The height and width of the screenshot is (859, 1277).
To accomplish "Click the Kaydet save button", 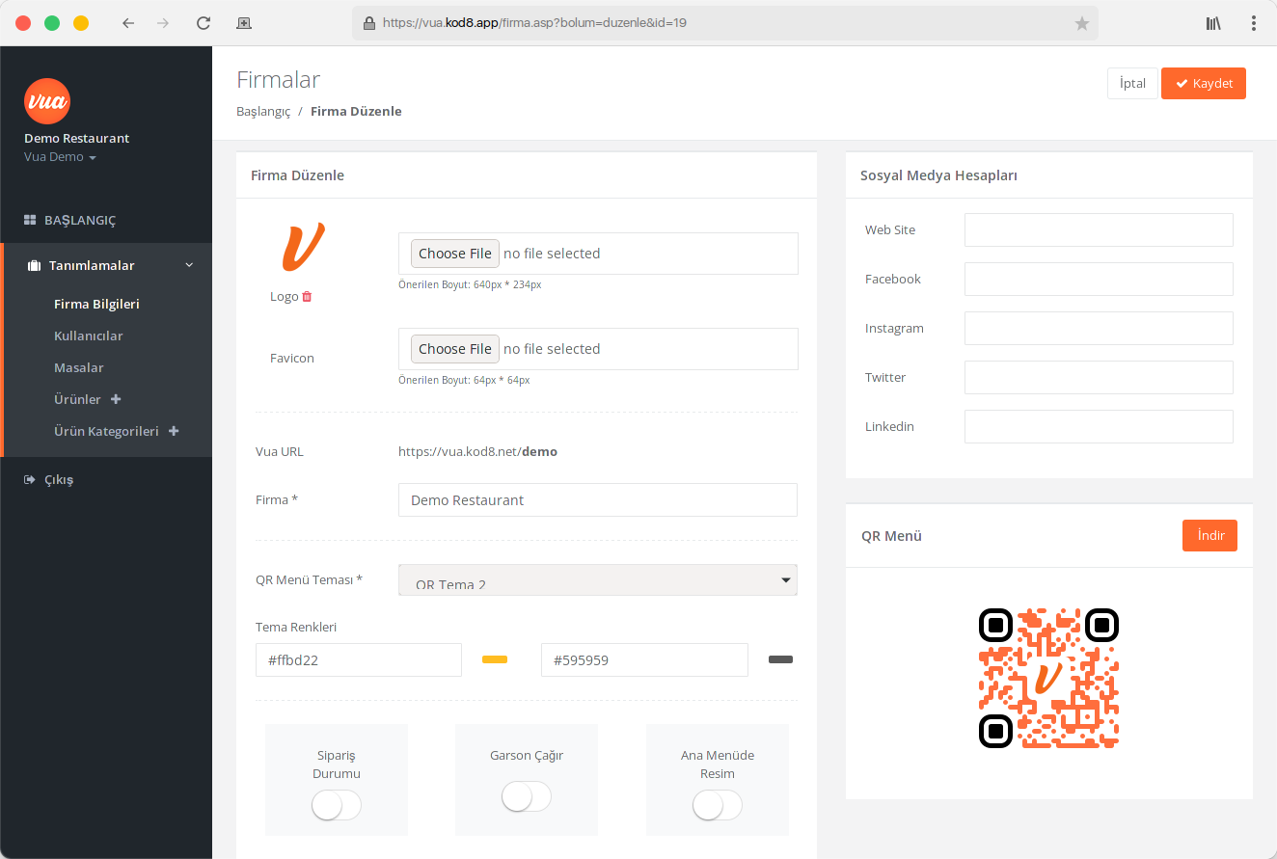I will (x=1204, y=84).
